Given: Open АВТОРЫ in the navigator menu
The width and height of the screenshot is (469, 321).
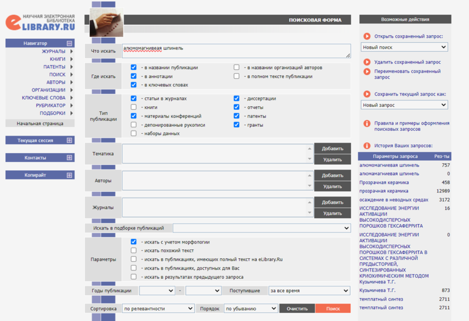Looking at the screenshot, I should pyautogui.click(x=57, y=82).
